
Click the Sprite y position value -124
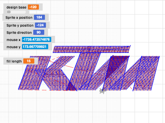41,25
